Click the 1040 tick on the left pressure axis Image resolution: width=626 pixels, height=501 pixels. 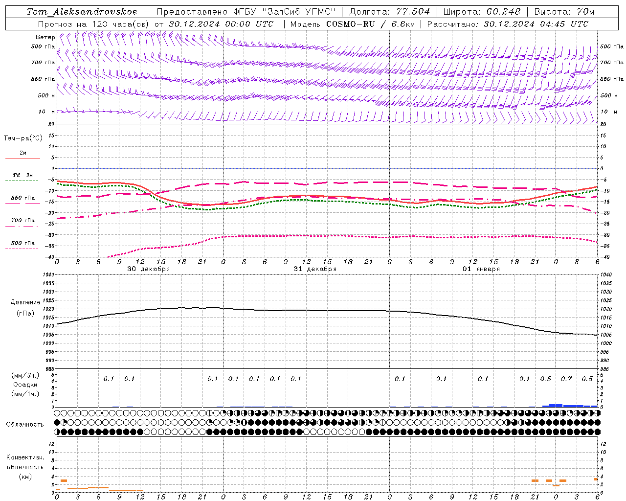point(47,274)
